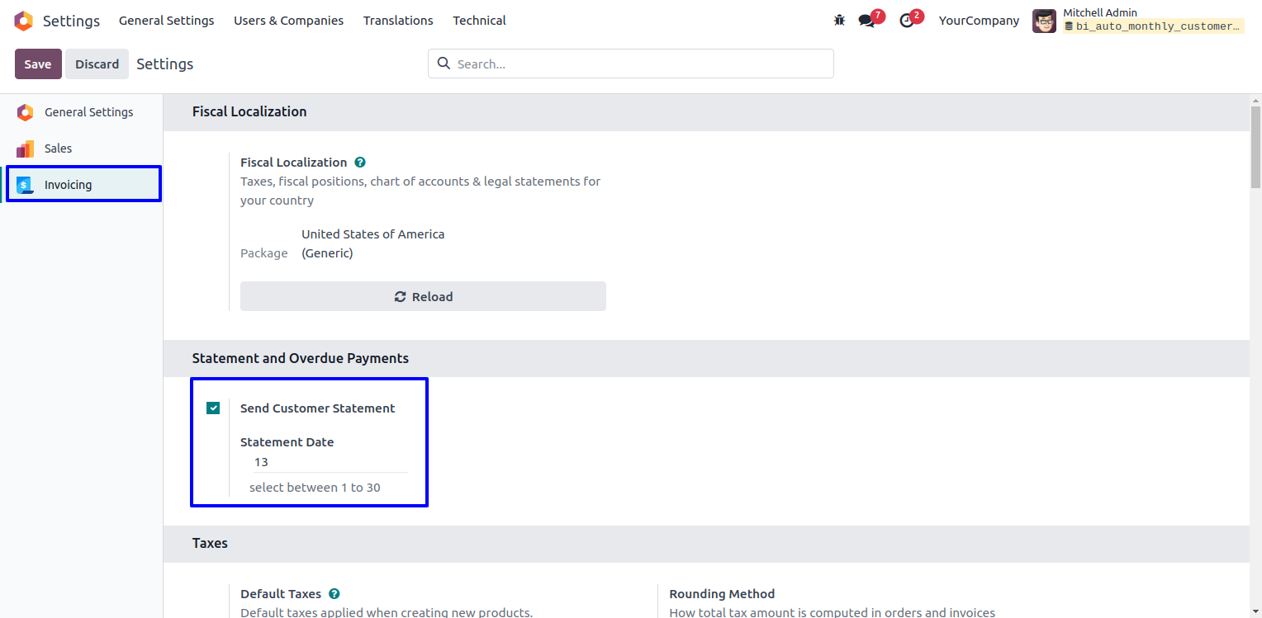Click the Send Customer Statement label
Image resolution: width=1262 pixels, height=618 pixels.
[x=318, y=408]
